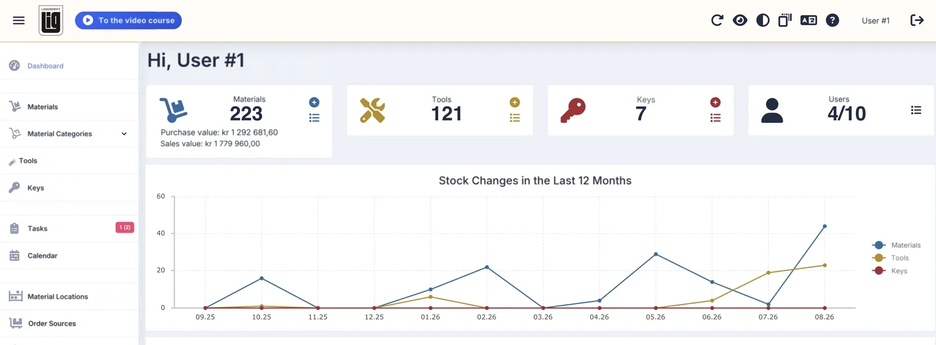The height and width of the screenshot is (345, 936).
Task: Expand the Material Categories chevron
Action: click(x=124, y=134)
